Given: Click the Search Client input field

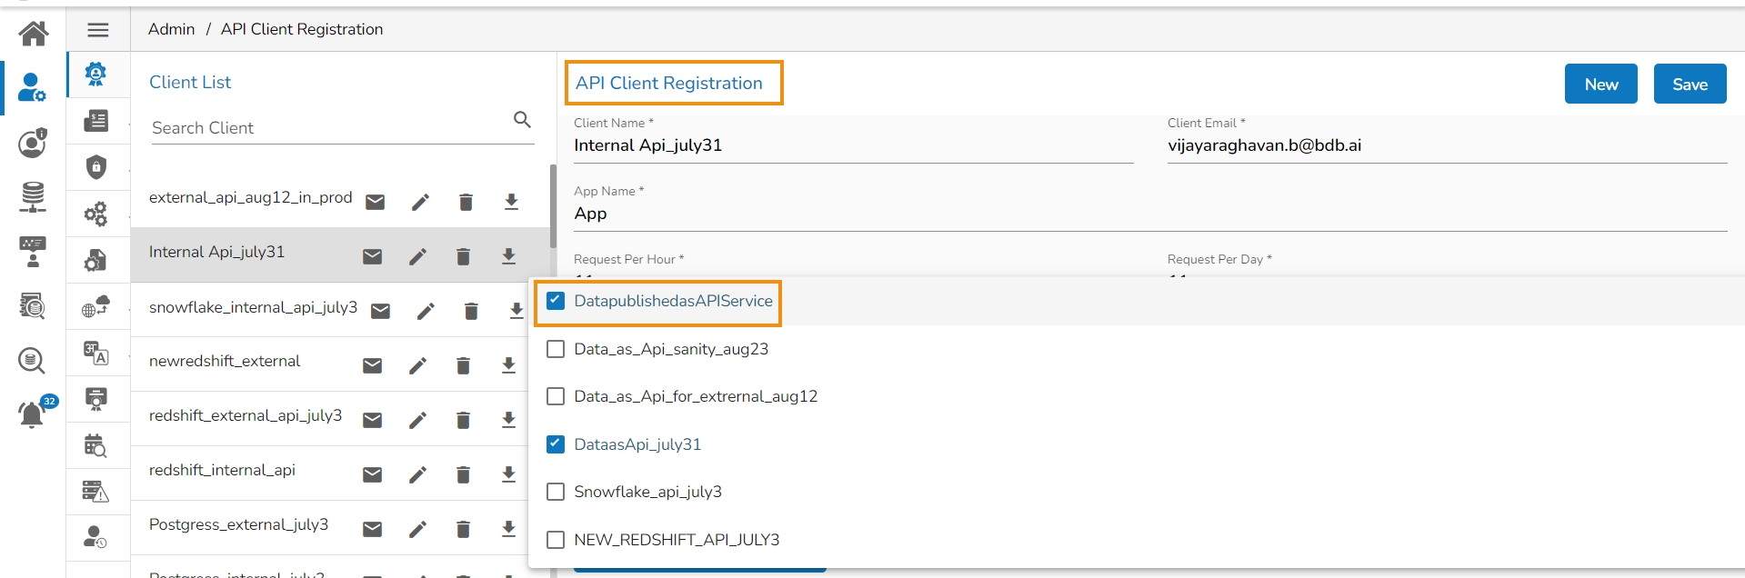Looking at the screenshot, I should [x=327, y=128].
